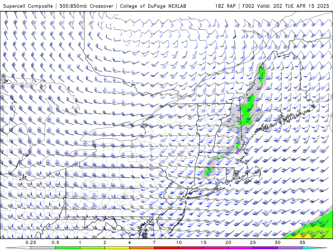The width and height of the screenshot is (333, 250).
Task: Click the "1" colorbar value
Action: coord(80,242)
